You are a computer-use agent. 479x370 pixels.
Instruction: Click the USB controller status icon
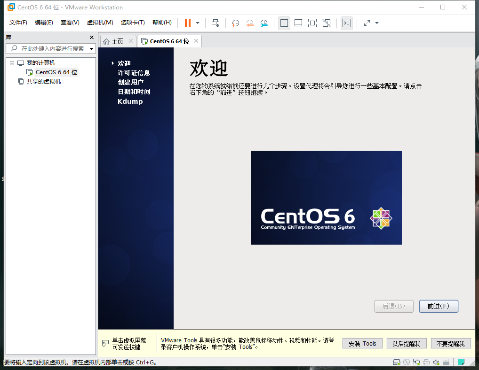pyautogui.click(x=446, y=362)
